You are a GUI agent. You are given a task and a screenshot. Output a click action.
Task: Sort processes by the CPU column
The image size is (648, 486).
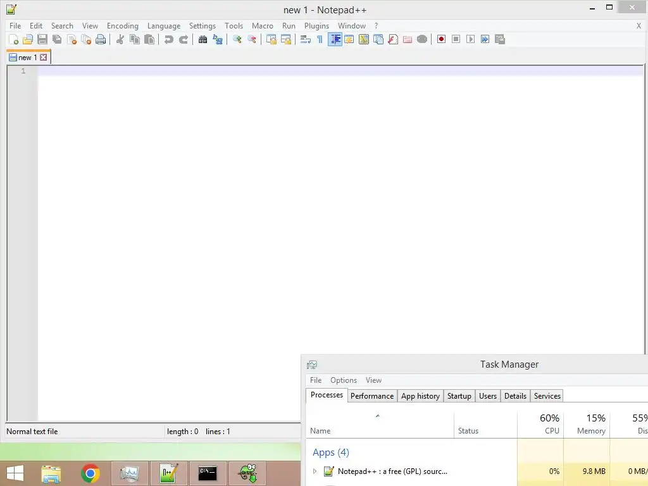click(x=540, y=424)
